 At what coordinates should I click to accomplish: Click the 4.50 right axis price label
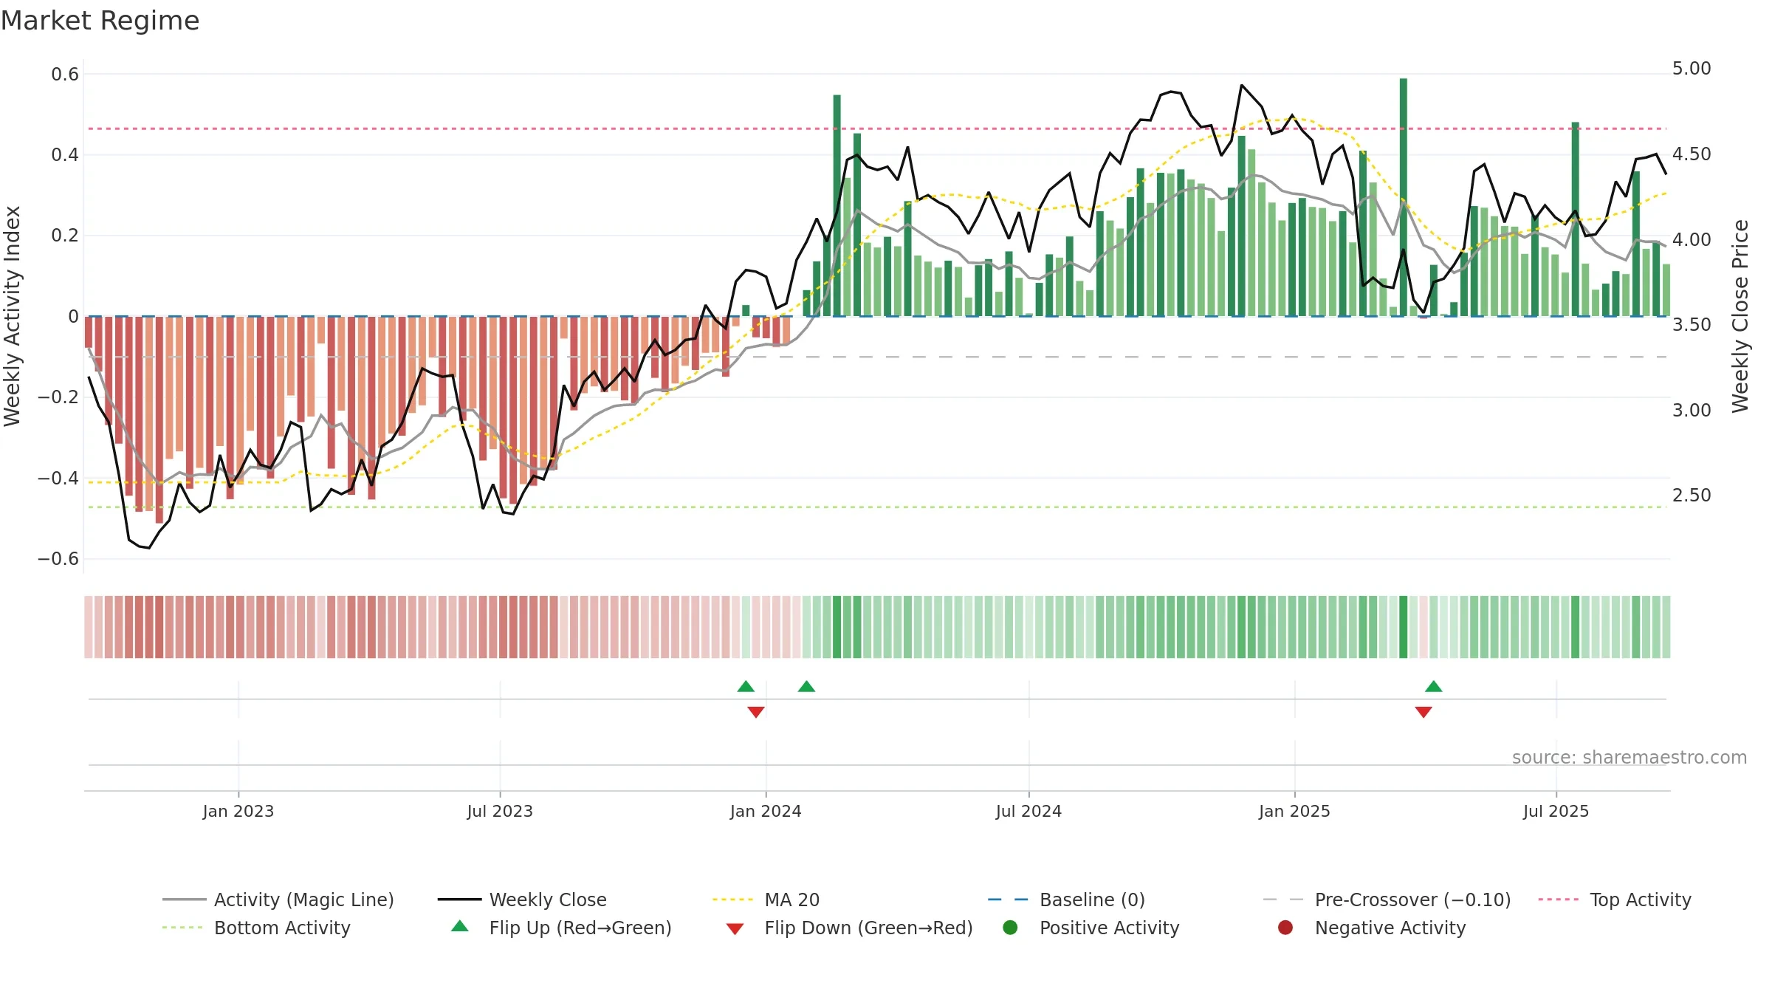[x=1692, y=154]
